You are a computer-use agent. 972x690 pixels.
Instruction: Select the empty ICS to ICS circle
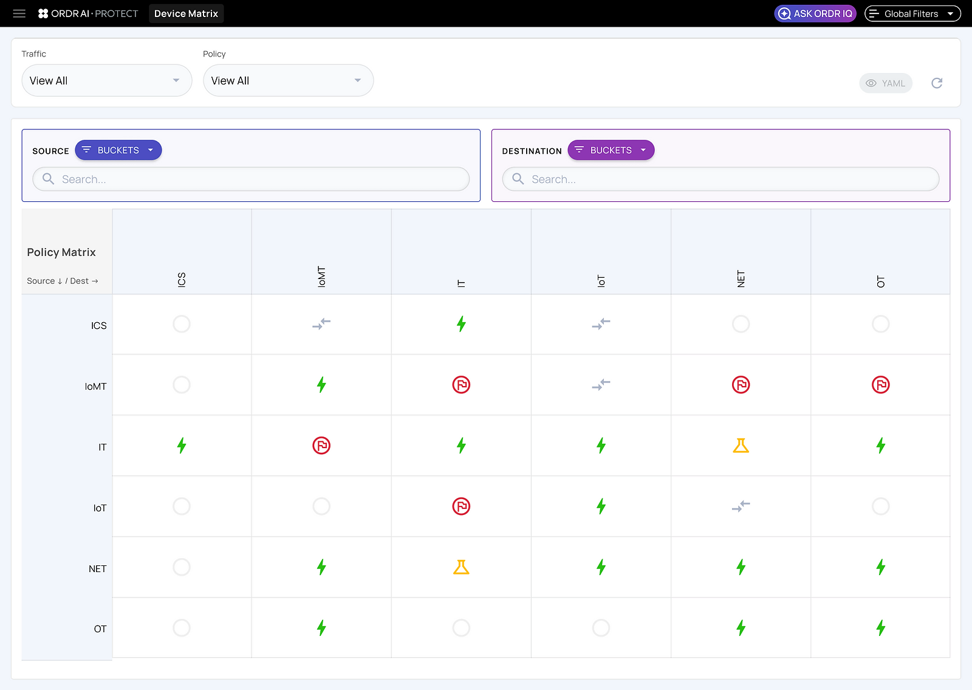[182, 324]
